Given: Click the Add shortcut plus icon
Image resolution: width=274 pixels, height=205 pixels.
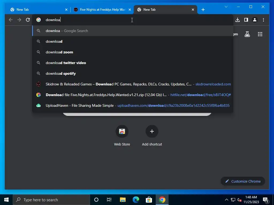Looking at the screenshot, I should (x=152, y=131).
